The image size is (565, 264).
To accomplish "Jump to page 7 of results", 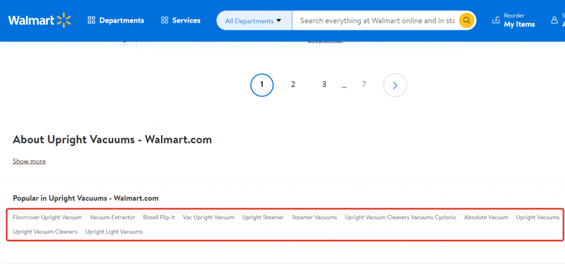I will coord(364,84).
